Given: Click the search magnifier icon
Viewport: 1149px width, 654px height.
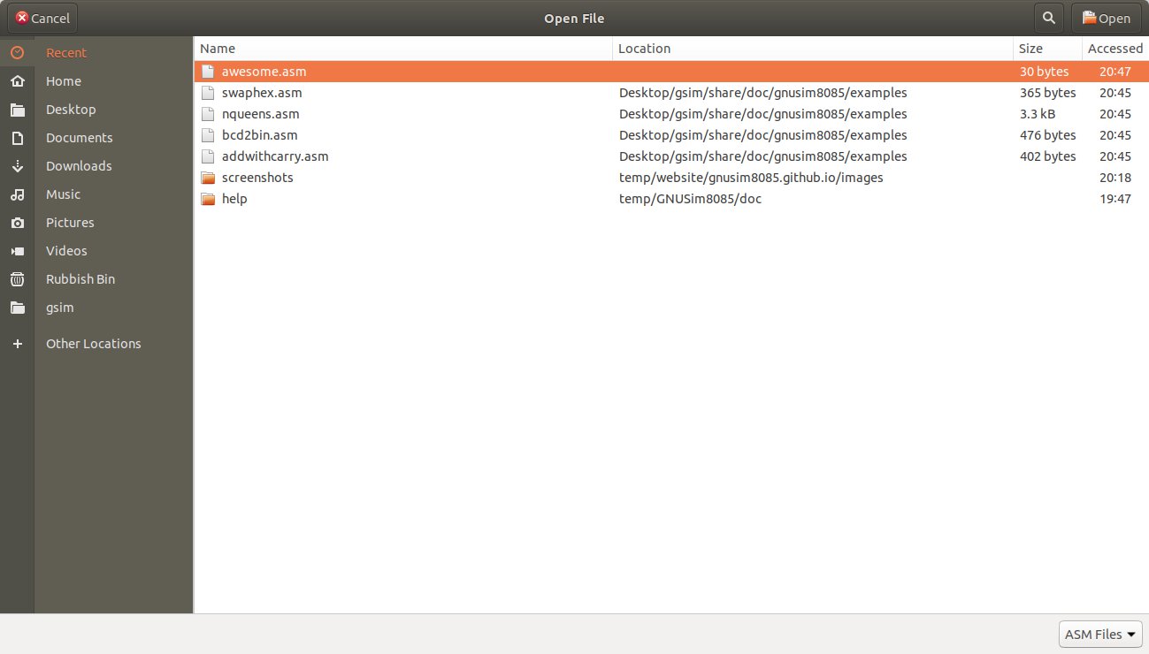Looking at the screenshot, I should (x=1048, y=17).
